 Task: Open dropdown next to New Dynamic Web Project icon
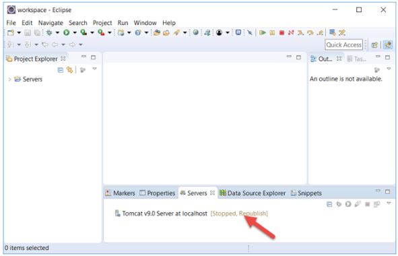point(129,33)
